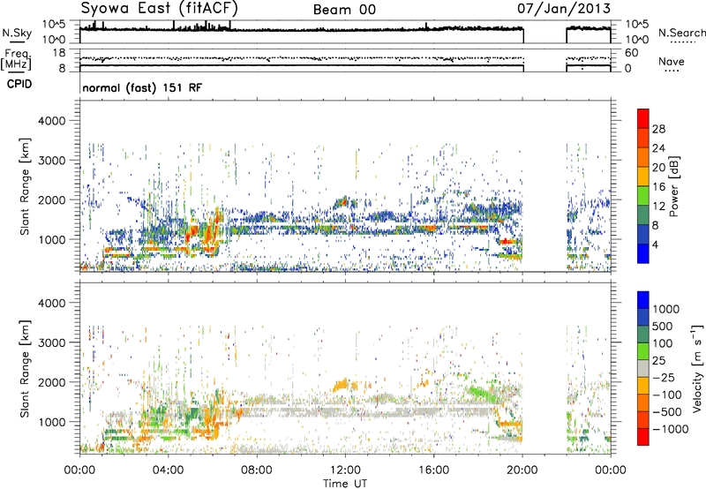Click the "Freq. [MHz]" axis label
This screenshot has width=706, height=489.
tap(16, 59)
